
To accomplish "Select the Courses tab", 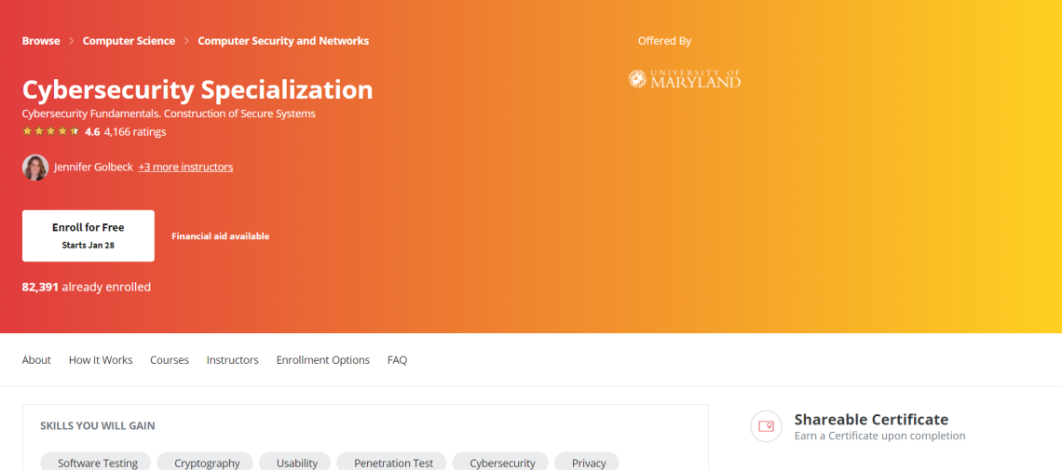I will click(170, 360).
